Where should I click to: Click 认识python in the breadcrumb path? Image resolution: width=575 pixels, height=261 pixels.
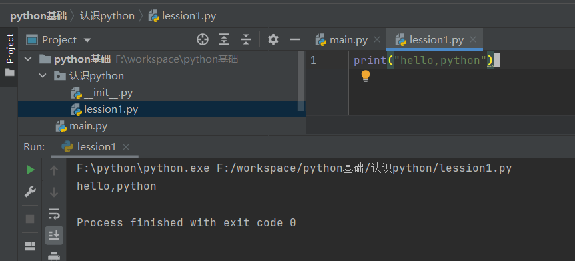pos(107,16)
